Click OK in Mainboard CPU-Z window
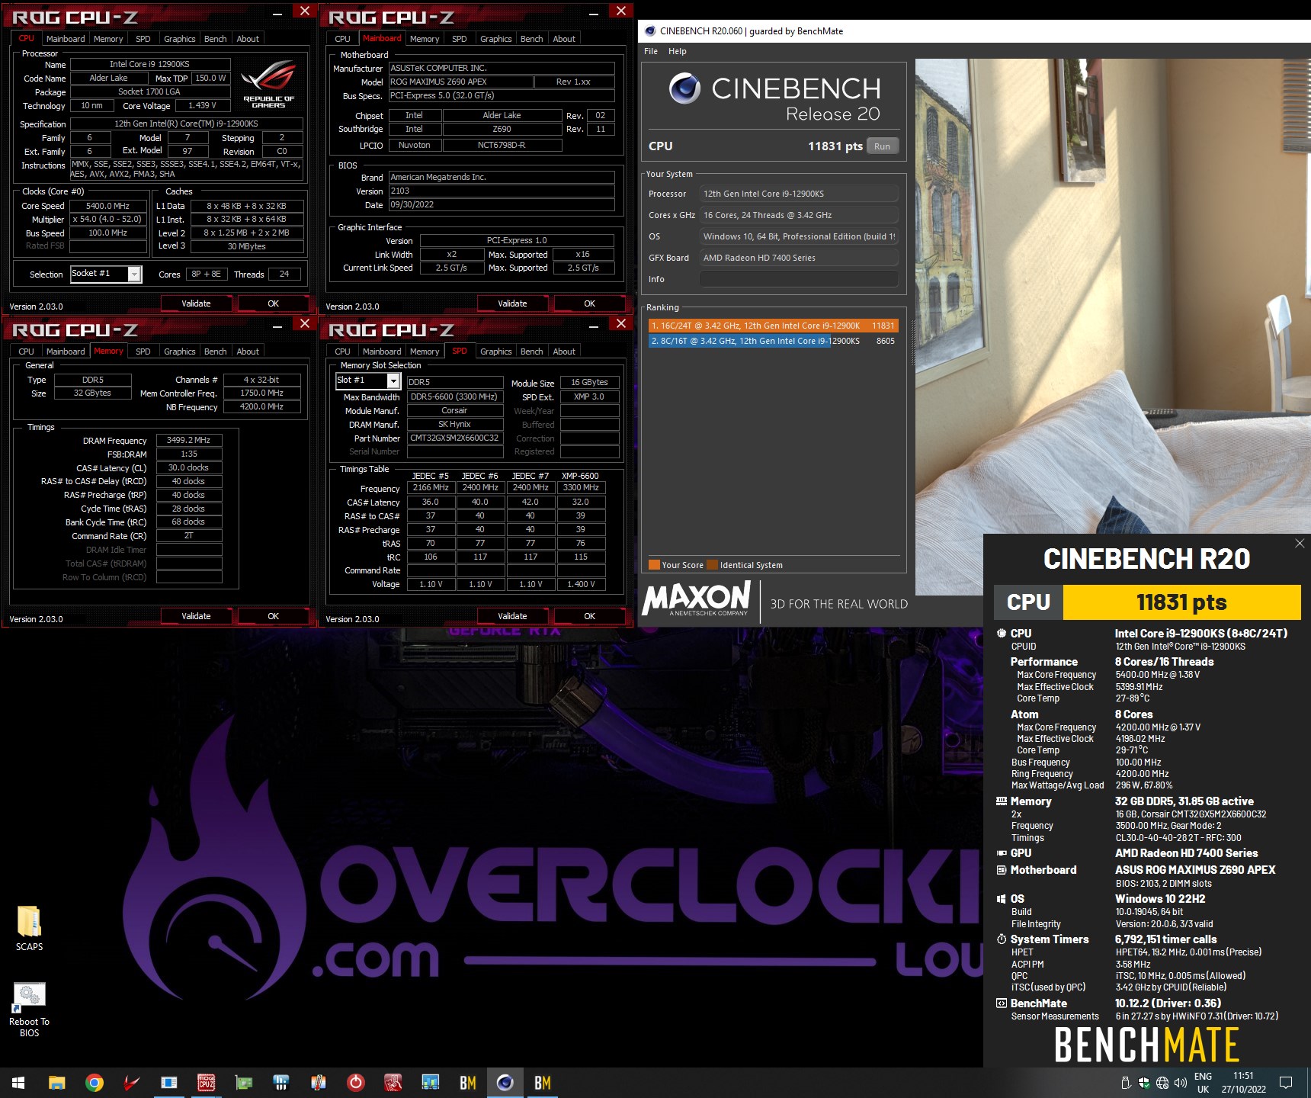This screenshot has height=1098, width=1311. coord(589,303)
